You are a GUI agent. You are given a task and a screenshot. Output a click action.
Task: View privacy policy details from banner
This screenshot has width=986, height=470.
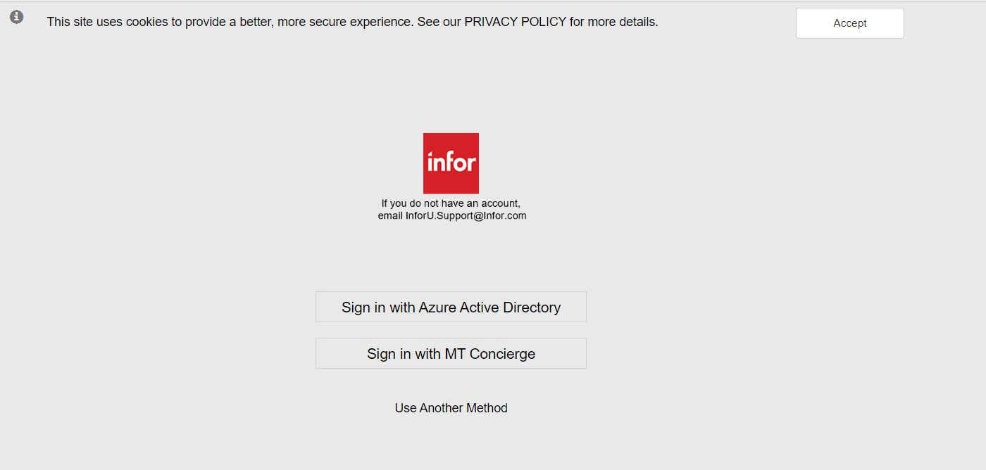[515, 22]
